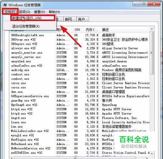The width and height of the screenshot is (163, 159).
Task: Switch to the 联网 tab
Action: pos(69,20)
